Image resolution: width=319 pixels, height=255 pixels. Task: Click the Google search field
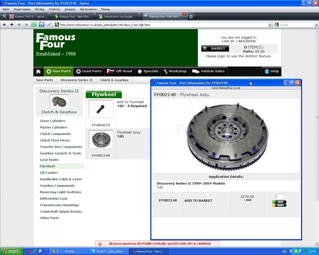click(x=297, y=25)
